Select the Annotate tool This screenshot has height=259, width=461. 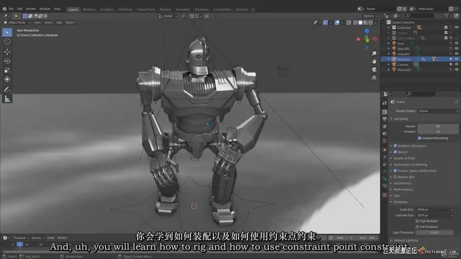pos(7,90)
